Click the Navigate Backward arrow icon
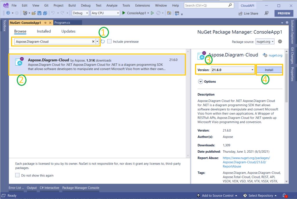 pyautogui.click(x=8, y=13)
